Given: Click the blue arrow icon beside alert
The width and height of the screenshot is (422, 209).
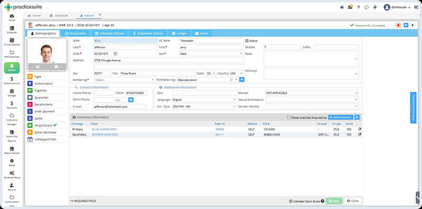Looking at the screenshot, I should click(x=406, y=25).
